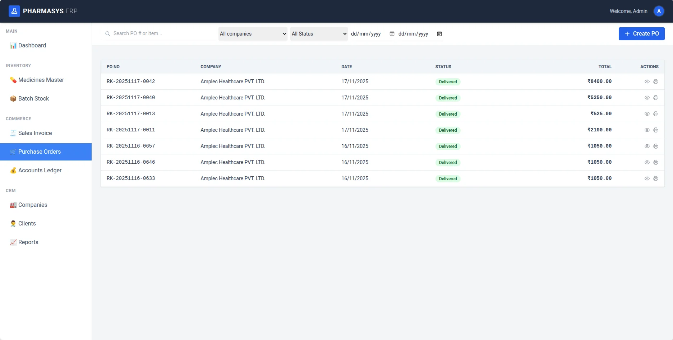Screen dimensions: 673x340
Task: Print purchase order RK-20251117-0011
Action: click(x=656, y=130)
